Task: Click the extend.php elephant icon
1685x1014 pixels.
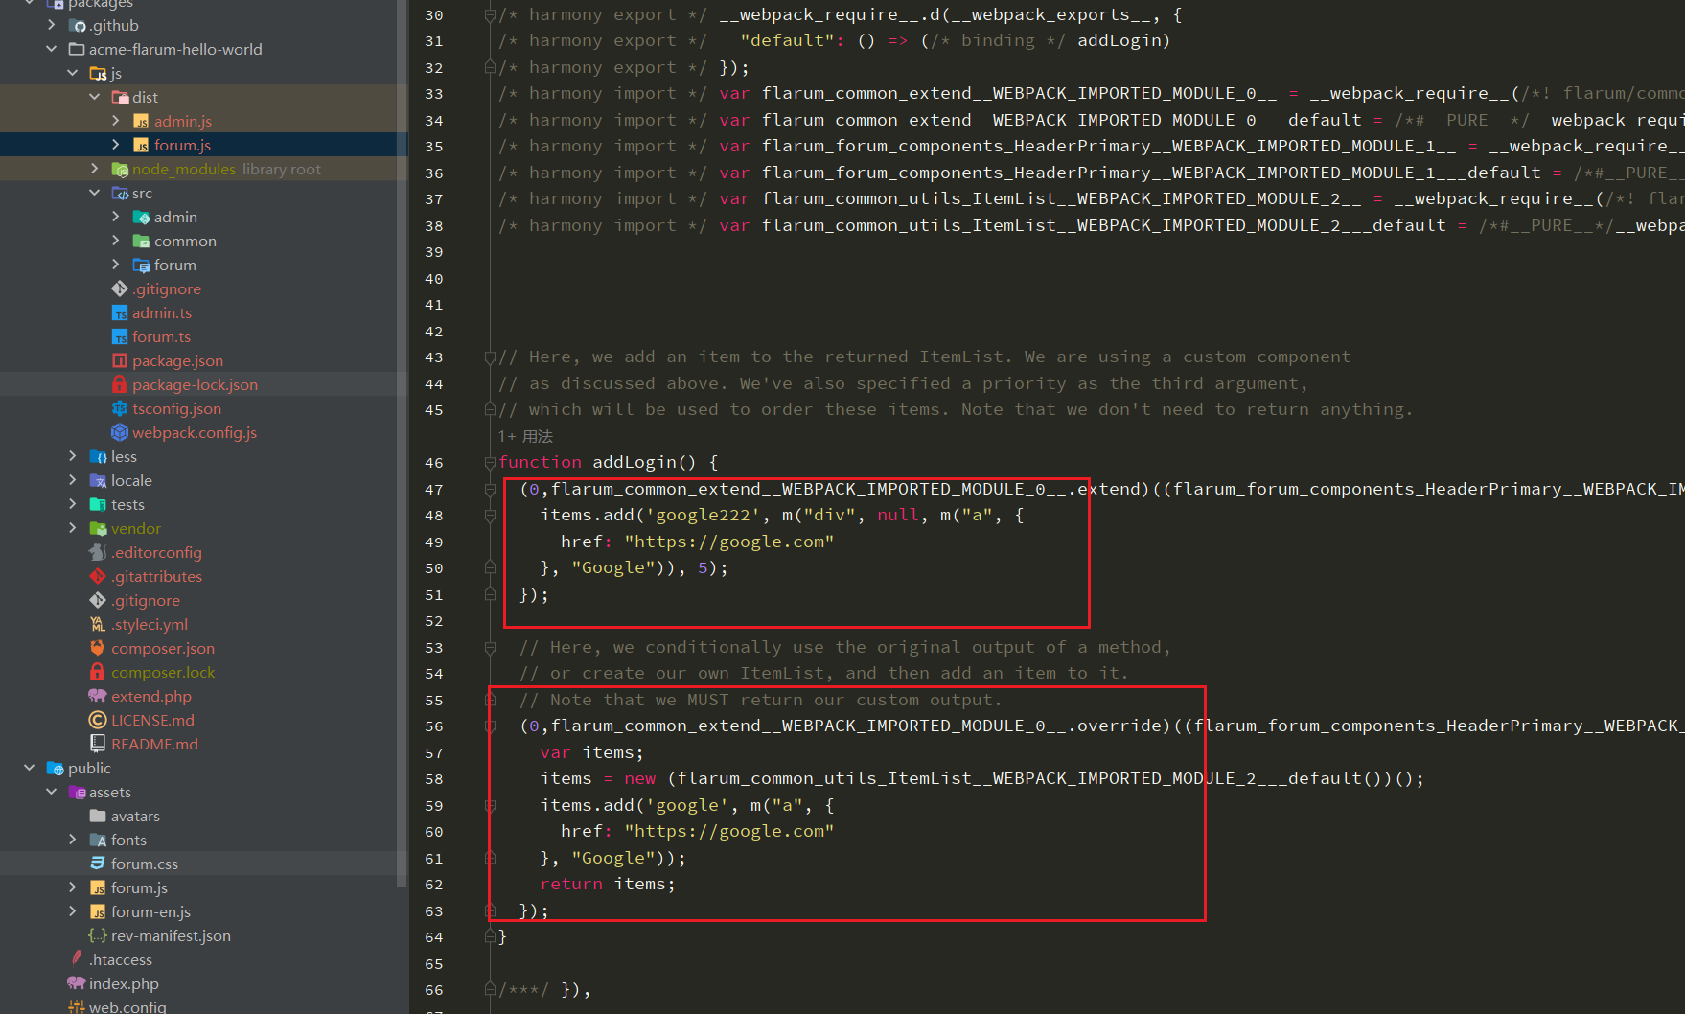Action: coord(98,696)
